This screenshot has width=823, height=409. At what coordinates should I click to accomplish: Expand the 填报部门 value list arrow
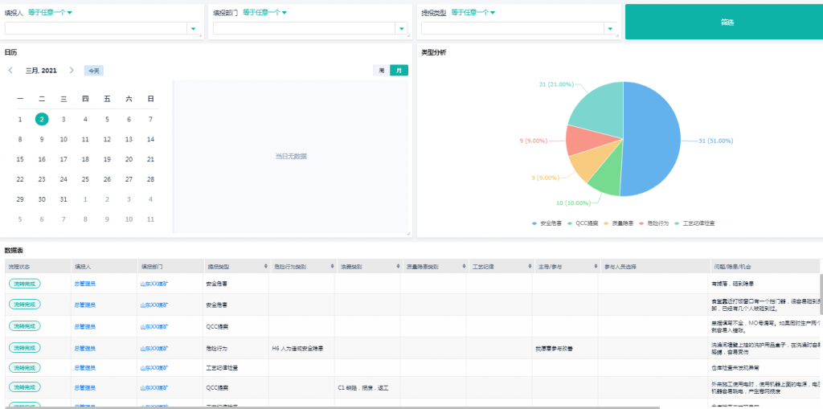click(x=402, y=29)
